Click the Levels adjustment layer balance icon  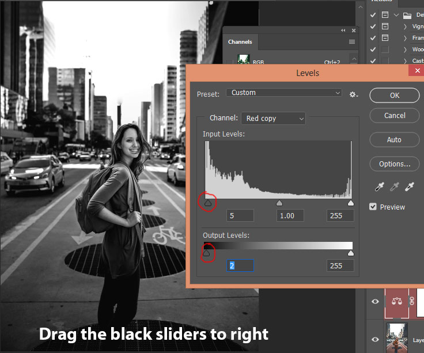pos(397,301)
